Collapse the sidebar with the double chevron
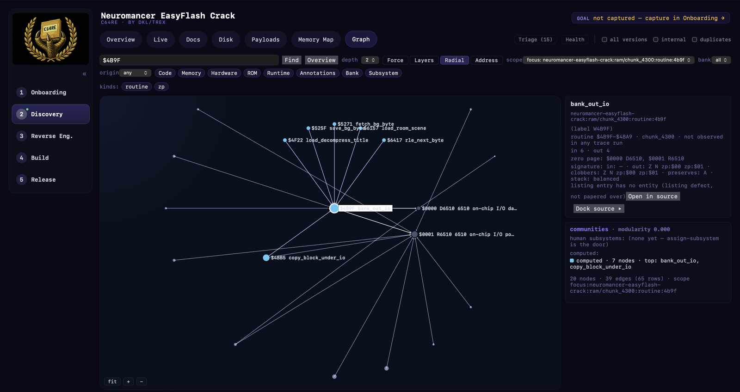This screenshot has height=392, width=740. point(84,74)
